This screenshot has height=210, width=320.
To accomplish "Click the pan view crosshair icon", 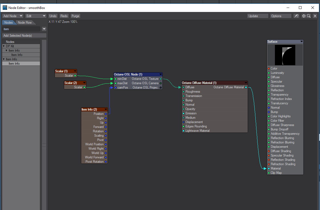I will (304, 16).
